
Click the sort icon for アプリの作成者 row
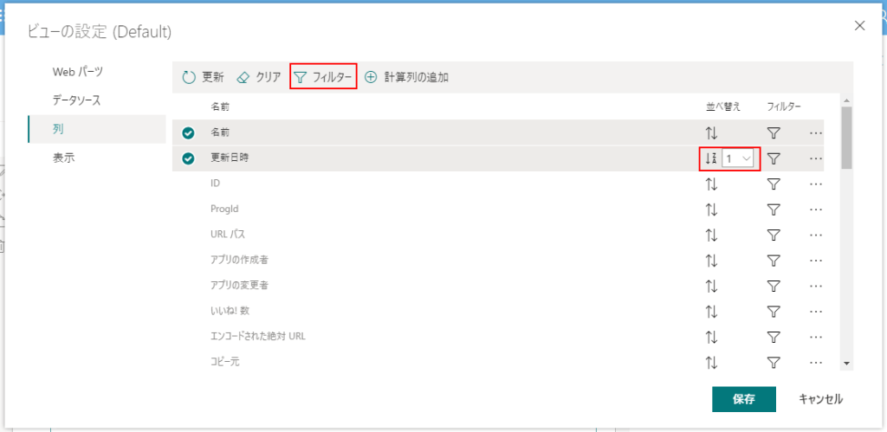(711, 261)
